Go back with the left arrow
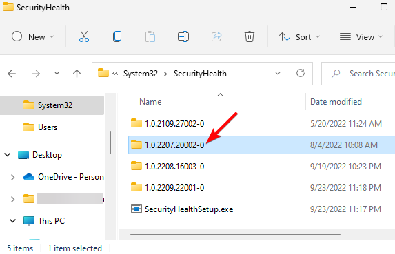Viewport: 395px width, 254px height. (x=12, y=74)
